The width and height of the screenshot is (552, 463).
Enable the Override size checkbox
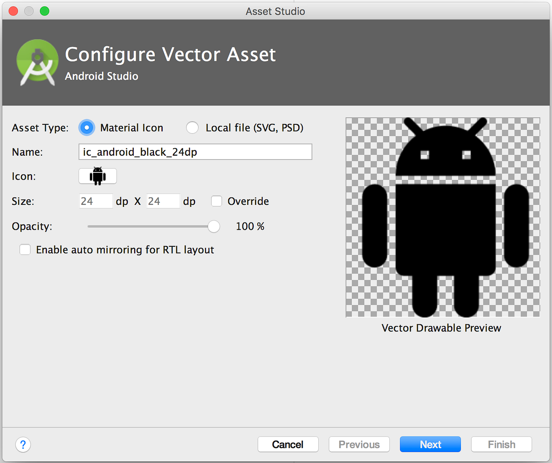(217, 201)
